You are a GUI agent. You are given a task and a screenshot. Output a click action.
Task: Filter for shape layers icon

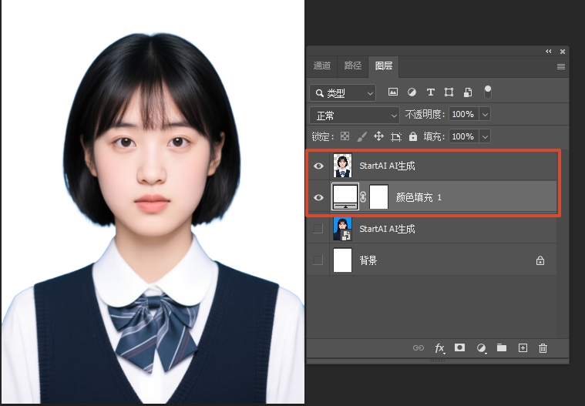click(x=449, y=92)
